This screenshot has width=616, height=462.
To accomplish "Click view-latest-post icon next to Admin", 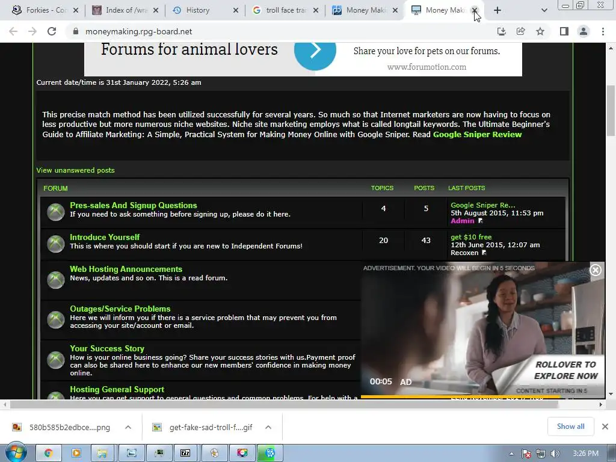I will click(481, 221).
